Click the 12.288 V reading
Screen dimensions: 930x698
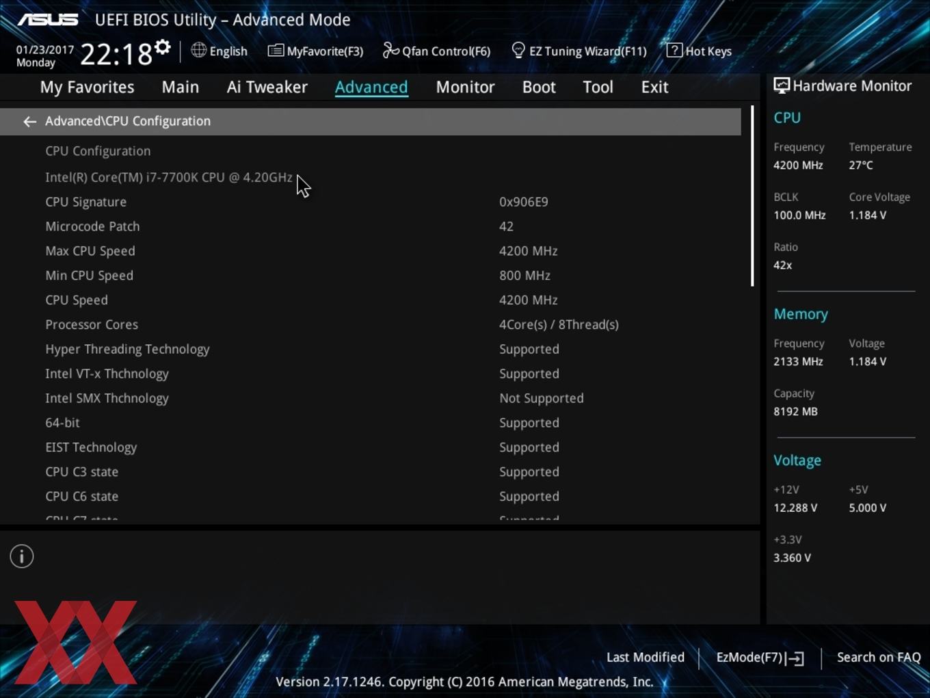tap(795, 508)
